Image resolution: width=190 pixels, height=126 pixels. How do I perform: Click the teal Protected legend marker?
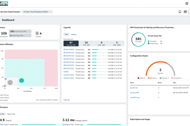(148, 41)
